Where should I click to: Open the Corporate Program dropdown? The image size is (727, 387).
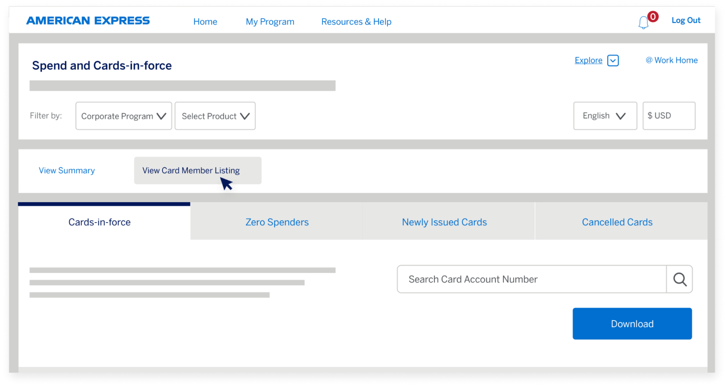124,116
